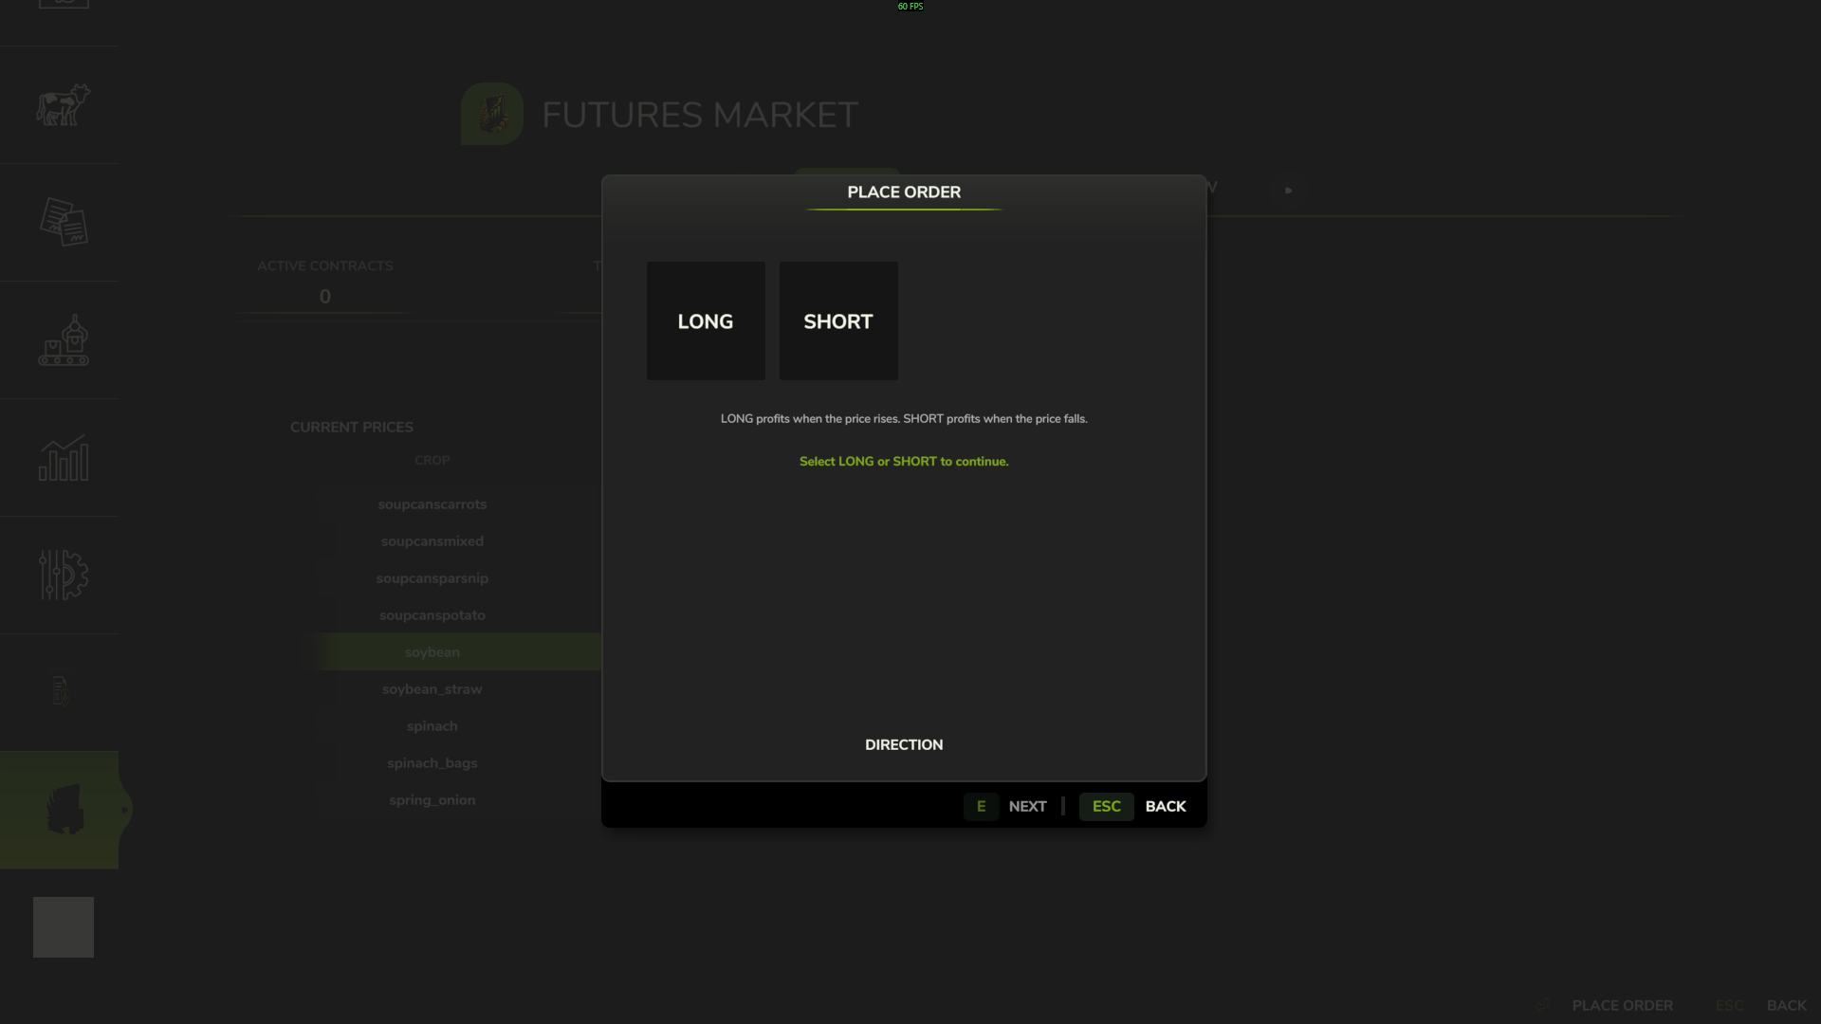Viewport: 1821px width, 1024px height.
Task: Open the statistics bar chart sidebar page
Action: click(63, 457)
